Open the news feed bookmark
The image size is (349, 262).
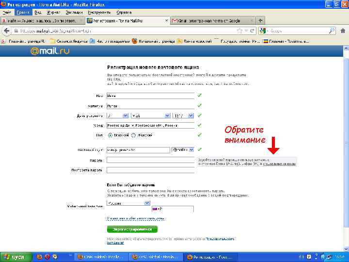coord(194,41)
